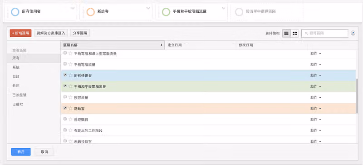The image size is (363, 165).
Task: Open 動作 menu for 曾經購買
Action: pyautogui.click(x=316, y=120)
